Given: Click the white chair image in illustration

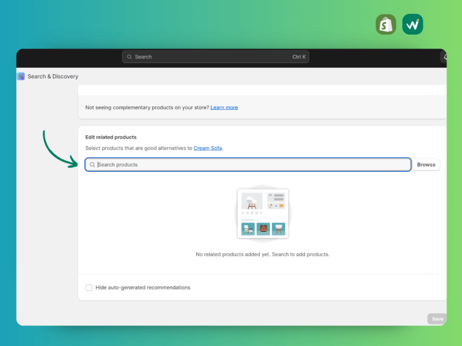Looking at the screenshot, I should click(252, 201).
